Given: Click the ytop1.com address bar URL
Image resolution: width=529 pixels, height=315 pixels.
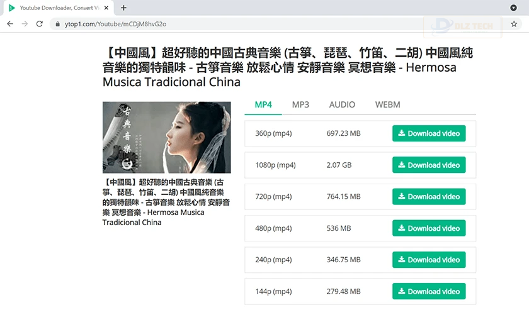Looking at the screenshot, I should 115,24.
